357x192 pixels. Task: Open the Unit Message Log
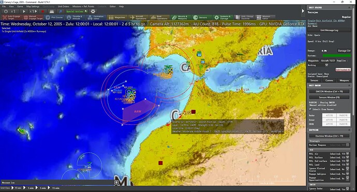pos(329,30)
